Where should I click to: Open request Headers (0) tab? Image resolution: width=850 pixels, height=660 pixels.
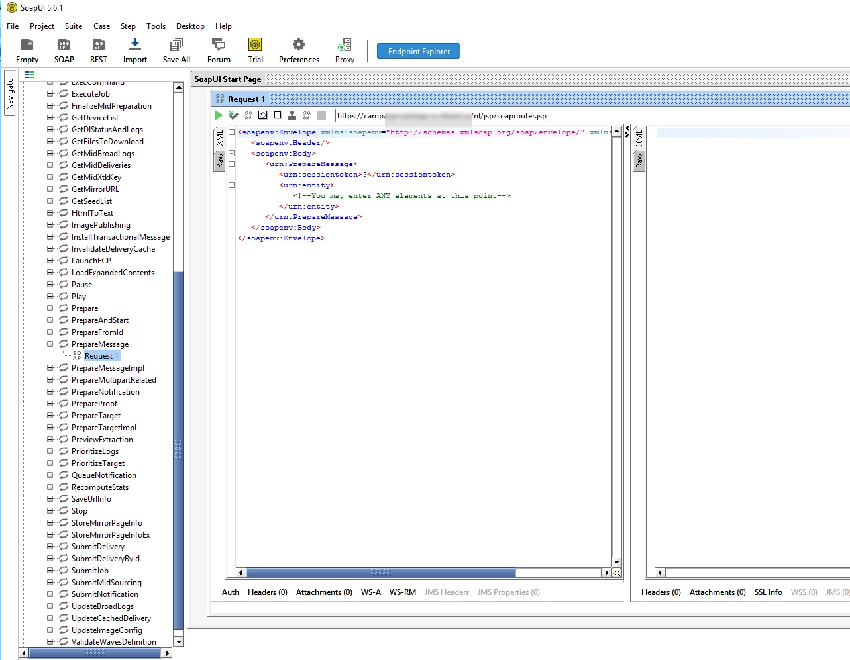tap(268, 592)
